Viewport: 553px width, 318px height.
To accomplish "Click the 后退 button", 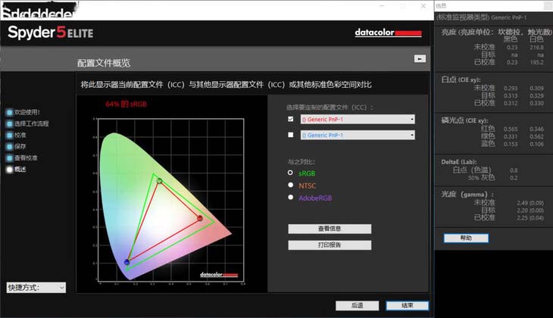I will click(x=357, y=306).
